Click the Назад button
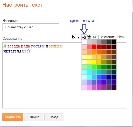133x127 pixels. point(54,117)
